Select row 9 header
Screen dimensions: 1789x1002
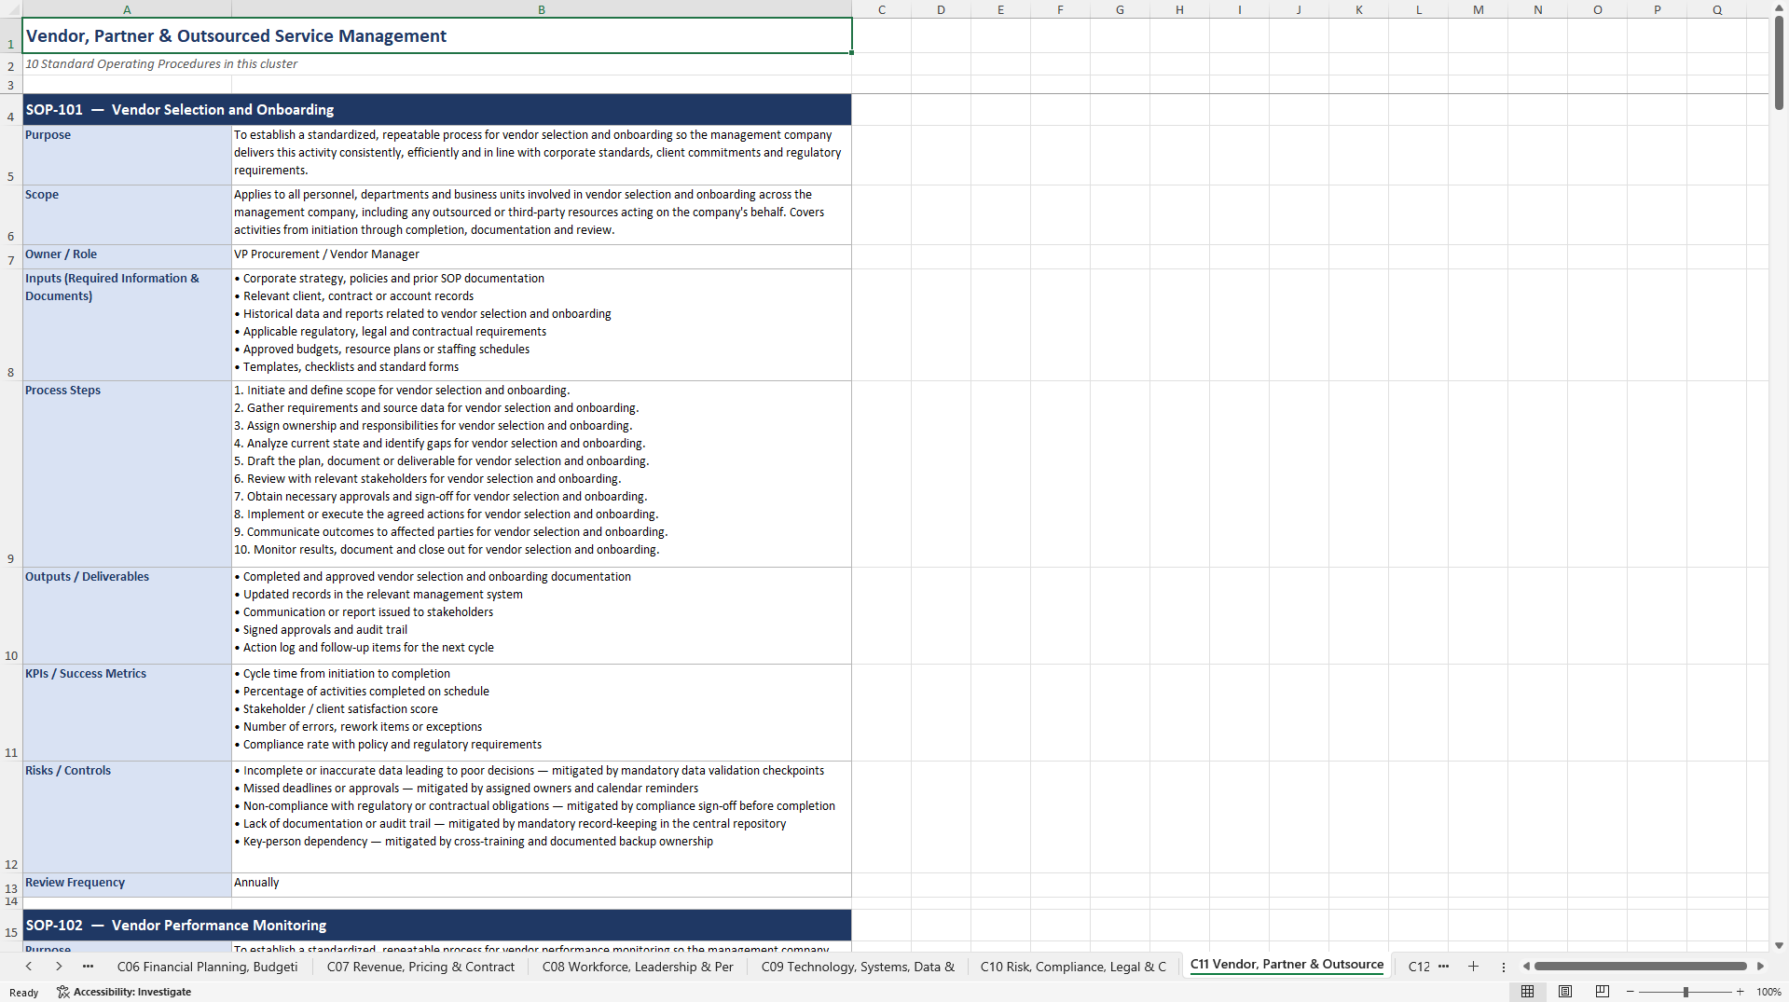11,474
